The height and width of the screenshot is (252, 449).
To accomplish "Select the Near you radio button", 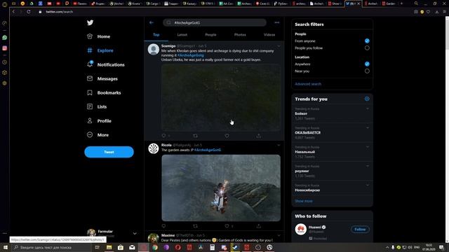I will pos(367,71).
